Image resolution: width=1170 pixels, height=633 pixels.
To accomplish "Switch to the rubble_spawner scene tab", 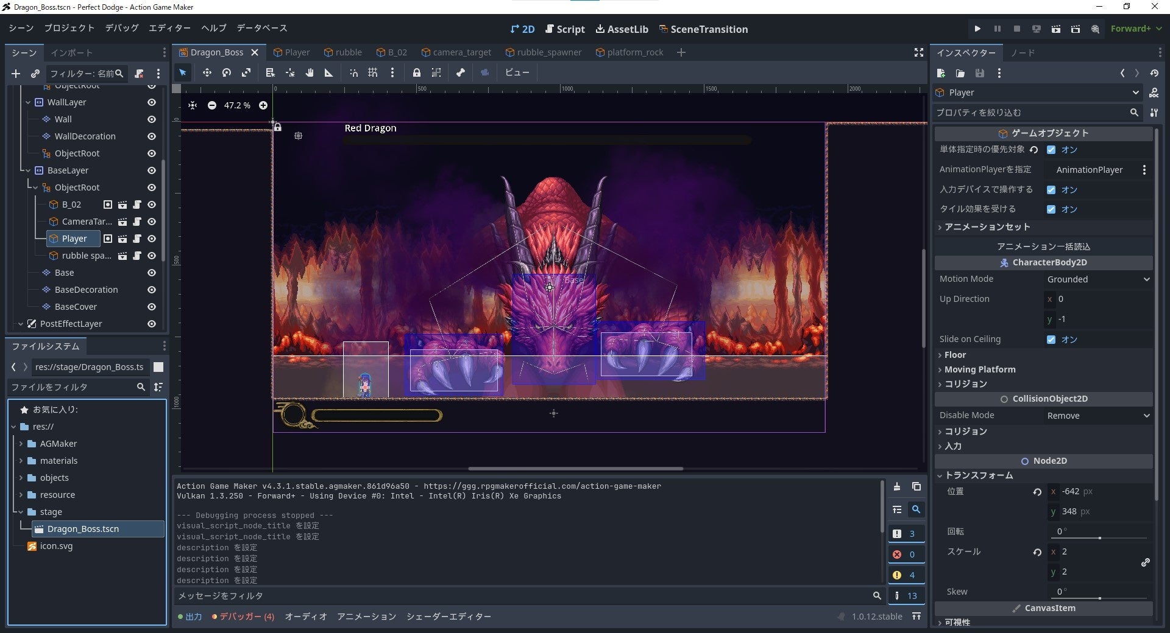I will tap(544, 52).
